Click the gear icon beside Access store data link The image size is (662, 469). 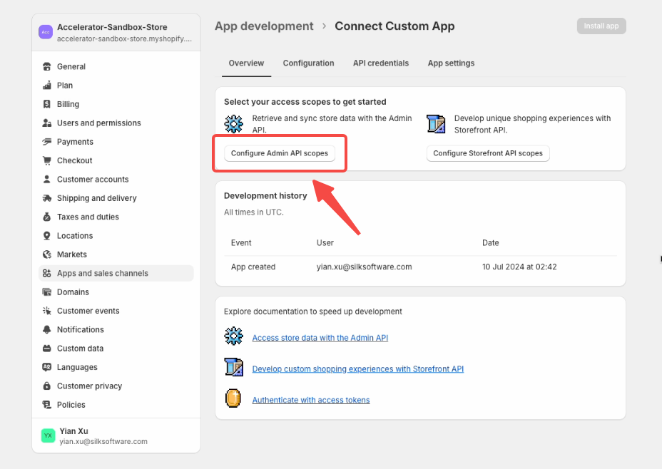point(233,336)
